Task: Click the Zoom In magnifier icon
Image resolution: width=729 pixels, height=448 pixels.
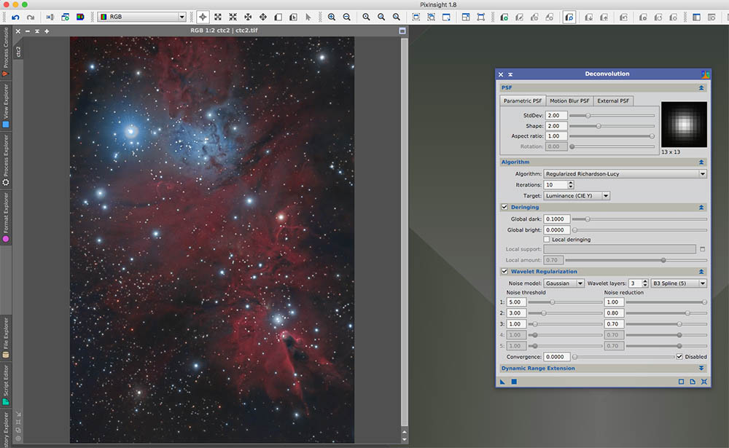Action: pos(332,17)
